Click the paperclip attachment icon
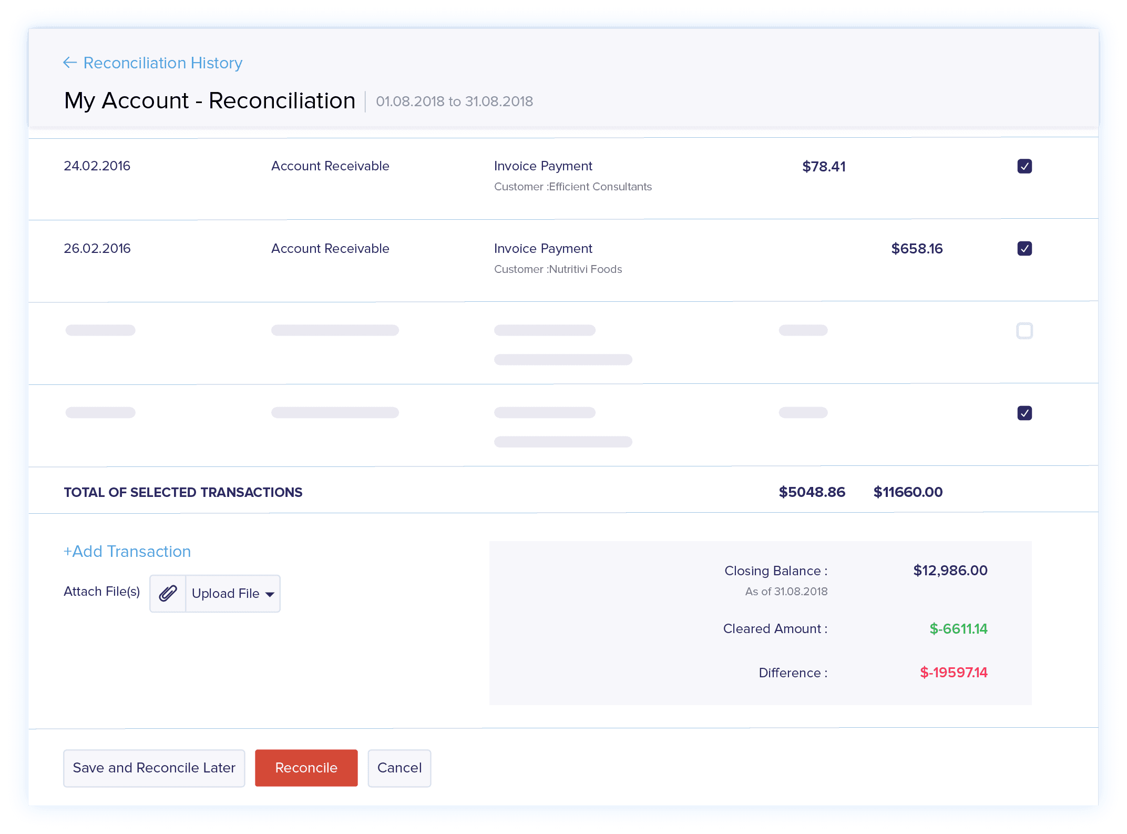The height and width of the screenshot is (834, 1127). click(168, 593)
